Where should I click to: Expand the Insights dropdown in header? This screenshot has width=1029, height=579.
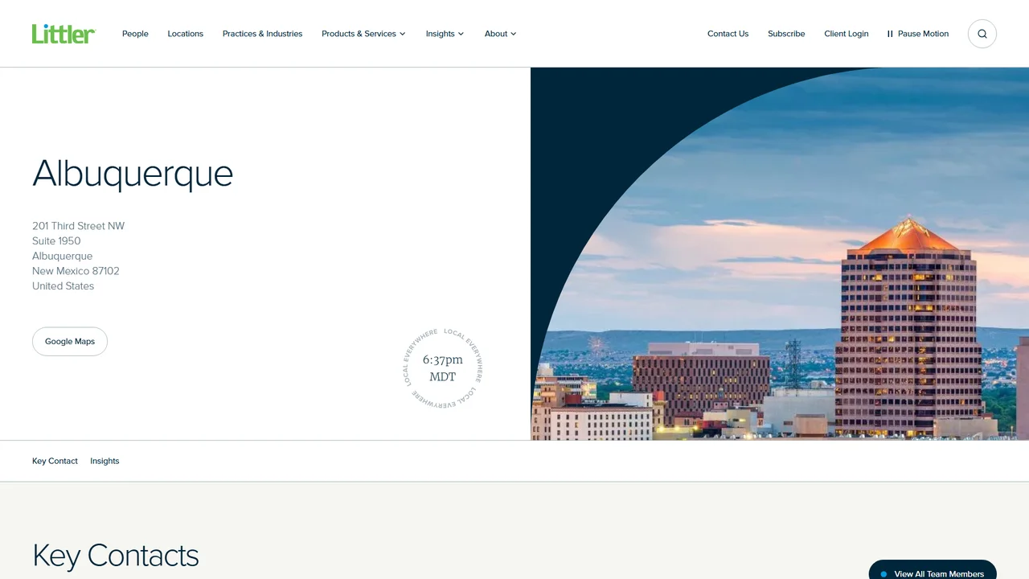(445, 34)
